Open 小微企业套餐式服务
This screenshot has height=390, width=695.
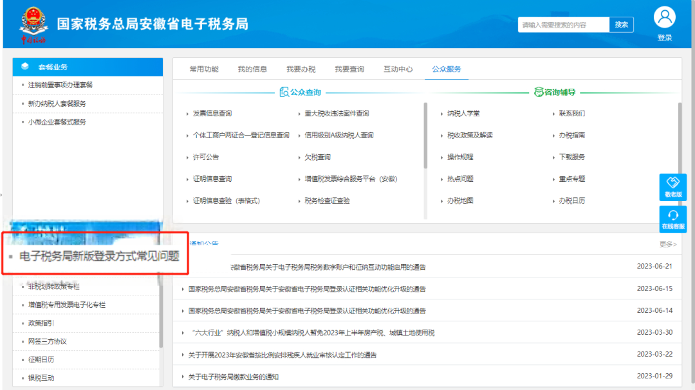click(57, 122)
